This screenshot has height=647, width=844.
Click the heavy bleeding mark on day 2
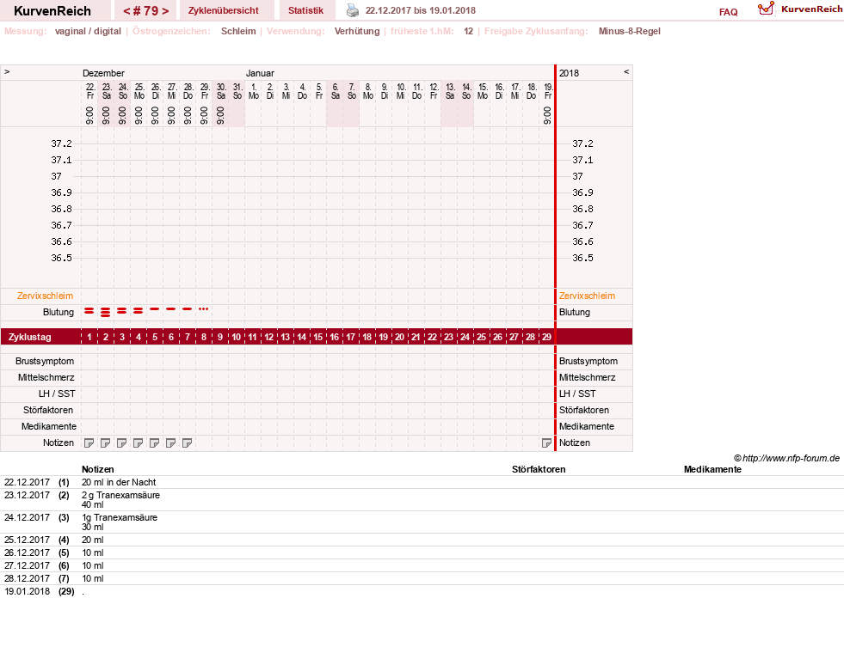106,312
